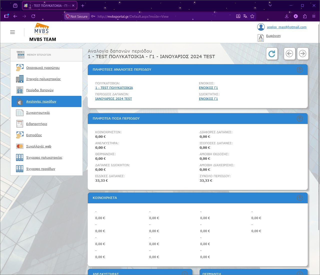Click the ΕΙΔΙΚΕΣ ΔΑΠΑΝΕΣ value 33,33 €
The height and width of the screenshot is (275, 320).
click(x=101, y=180)
